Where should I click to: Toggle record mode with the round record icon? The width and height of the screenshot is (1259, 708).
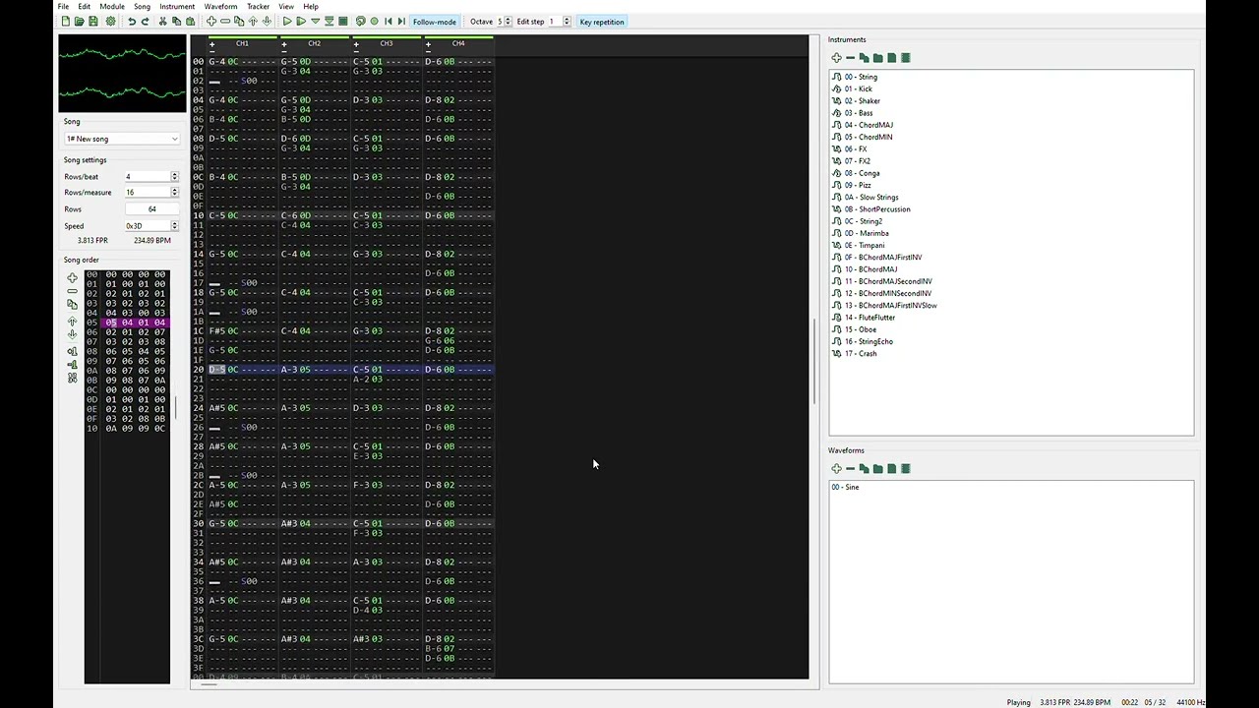click(x=374, y=22)
